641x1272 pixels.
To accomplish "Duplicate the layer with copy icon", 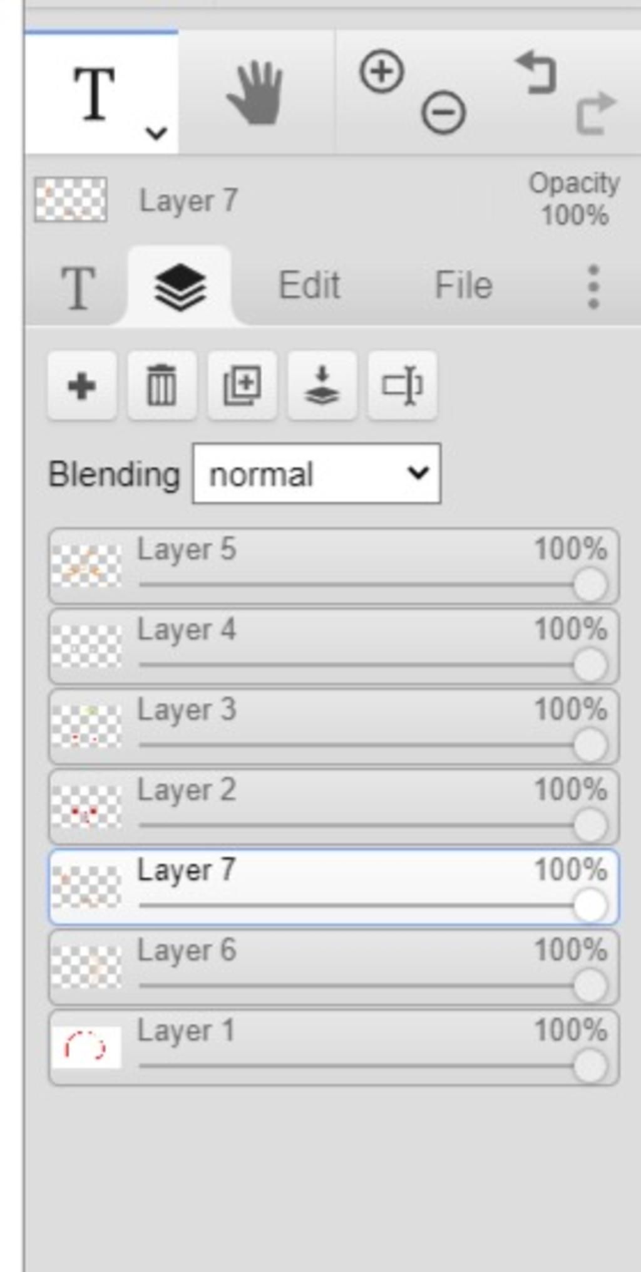I will [242, 386].
